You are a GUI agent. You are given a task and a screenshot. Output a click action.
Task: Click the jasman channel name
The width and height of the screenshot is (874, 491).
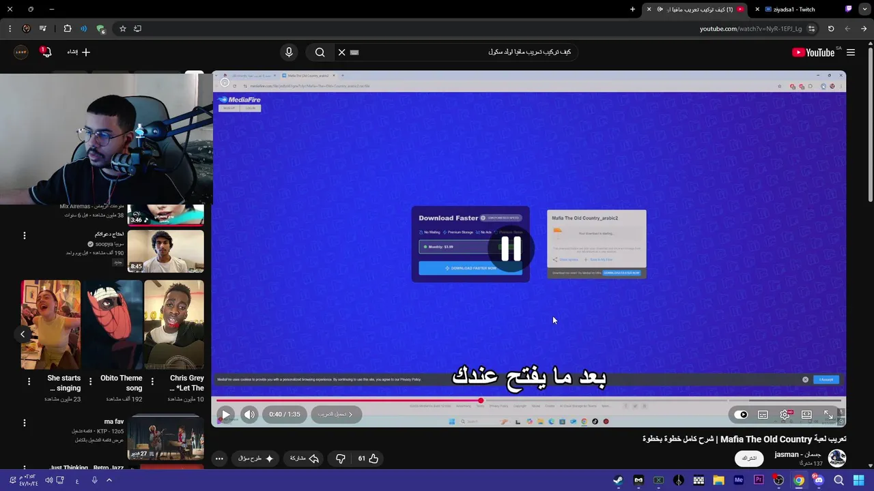point(798,454)
